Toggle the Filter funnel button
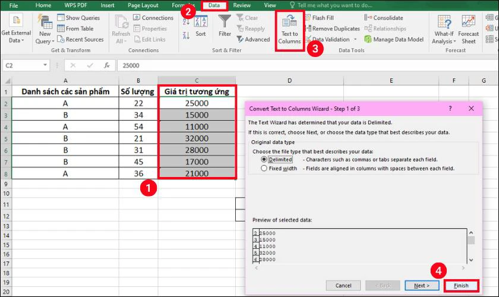The width and height of the screenshot is (499, 297). coord(225,26)
